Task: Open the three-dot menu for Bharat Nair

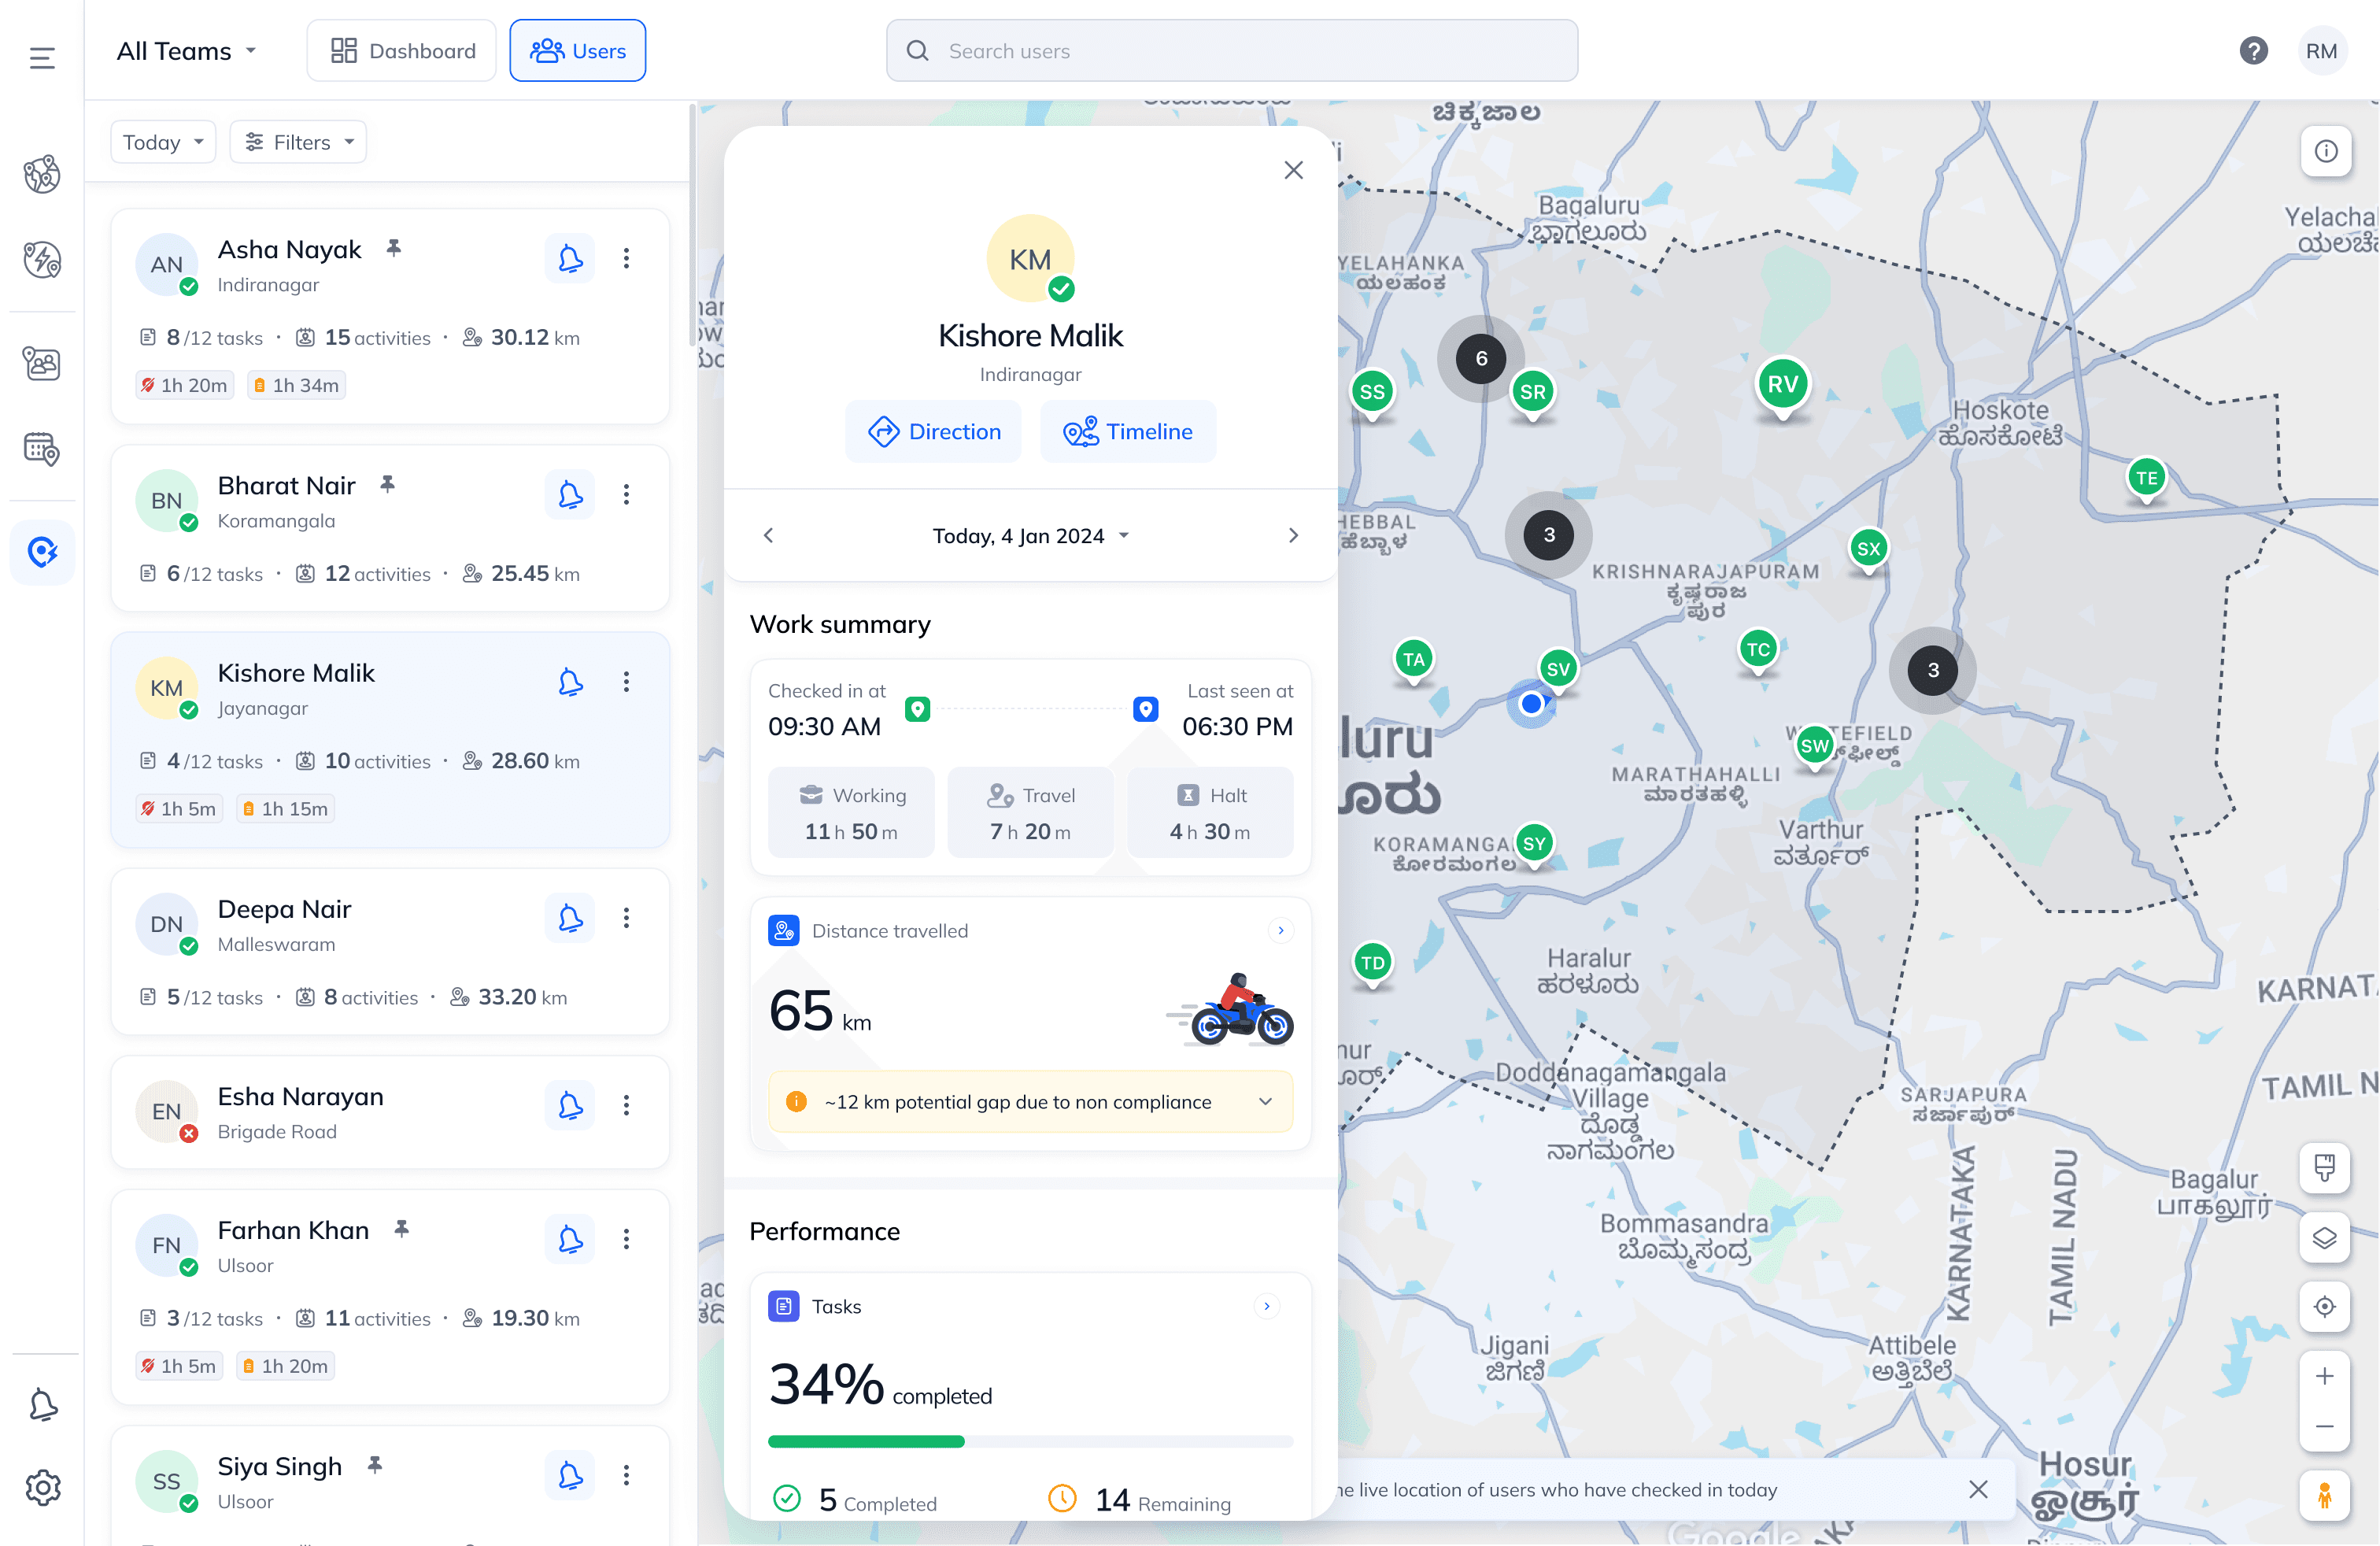Action: tap(627, 495)
